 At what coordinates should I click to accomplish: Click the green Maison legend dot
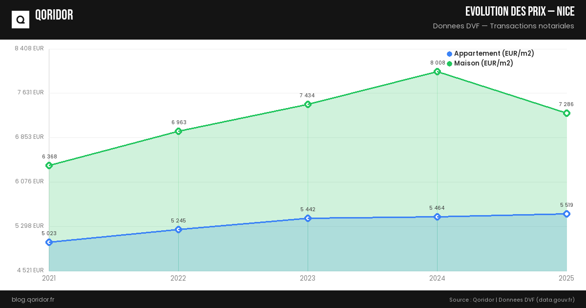(x=449, y=64)
